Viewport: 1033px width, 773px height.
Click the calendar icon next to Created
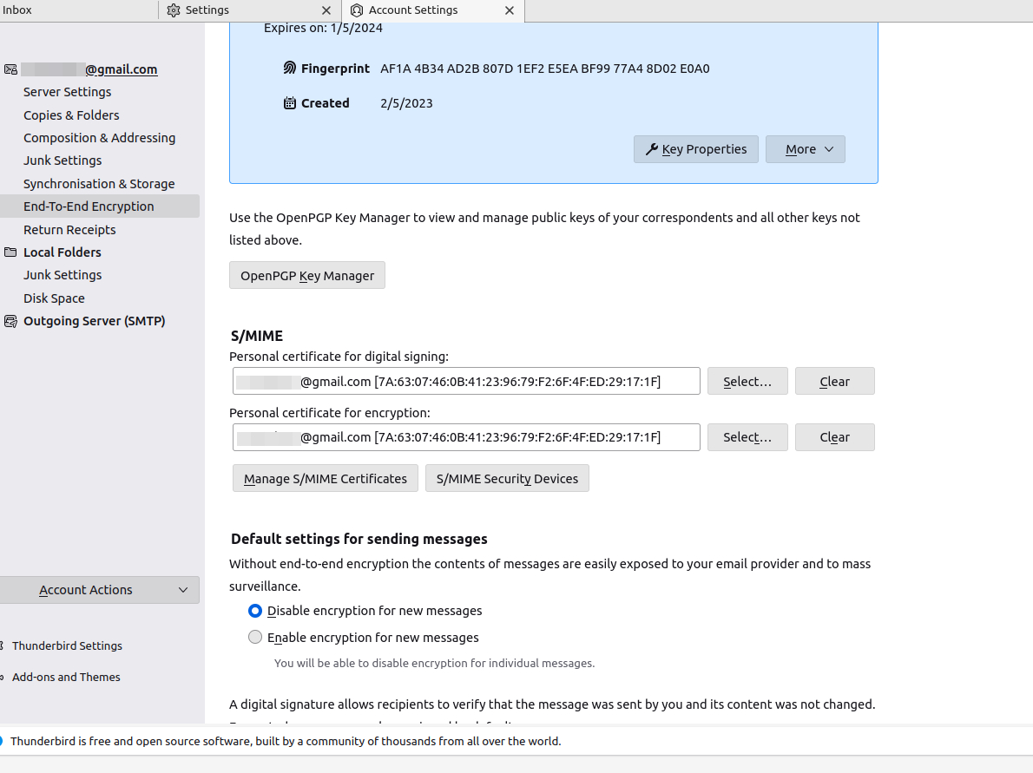[289, 102]
